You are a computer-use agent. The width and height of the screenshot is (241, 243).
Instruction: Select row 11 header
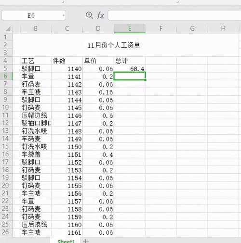[x=6, y=115]
